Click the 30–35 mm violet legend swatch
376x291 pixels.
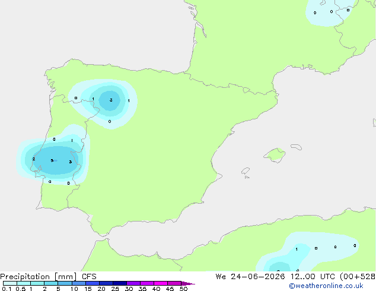click(x=133, y=283)
